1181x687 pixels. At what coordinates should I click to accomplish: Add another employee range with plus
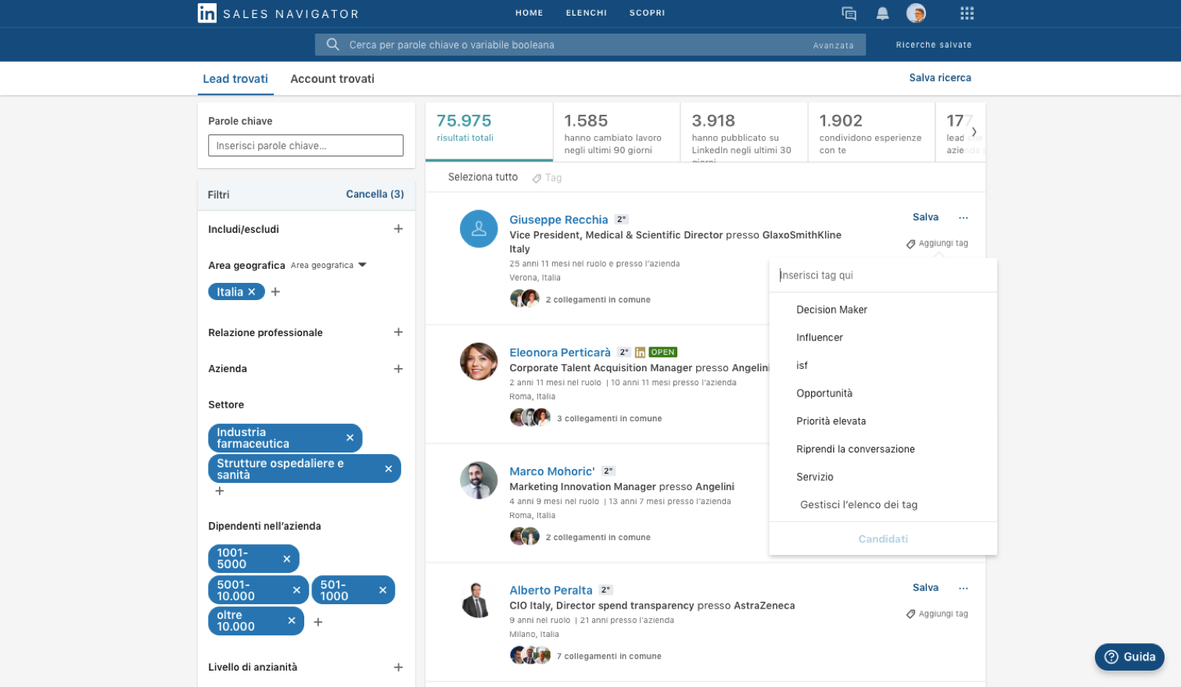[318, 622]
